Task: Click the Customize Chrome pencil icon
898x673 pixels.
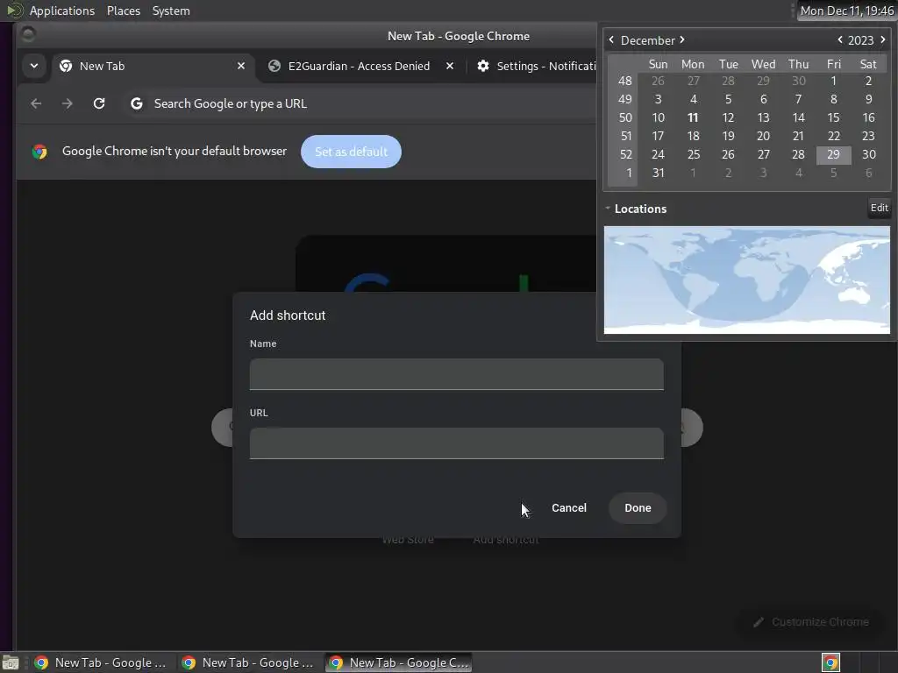Action: (759, 622)
